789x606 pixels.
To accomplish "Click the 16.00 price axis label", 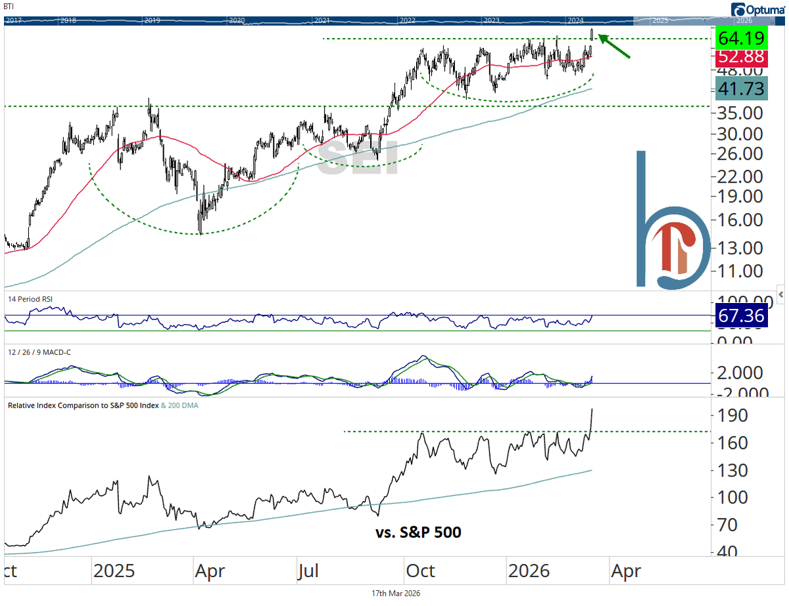I will click(x=740, y=220).
